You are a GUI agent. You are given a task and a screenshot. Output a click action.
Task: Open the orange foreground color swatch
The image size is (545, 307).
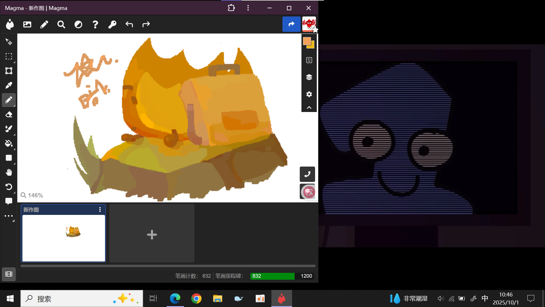[307, 41]
